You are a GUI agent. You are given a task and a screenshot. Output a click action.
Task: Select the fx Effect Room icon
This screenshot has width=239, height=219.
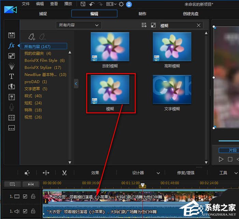[x=11, y=45]
